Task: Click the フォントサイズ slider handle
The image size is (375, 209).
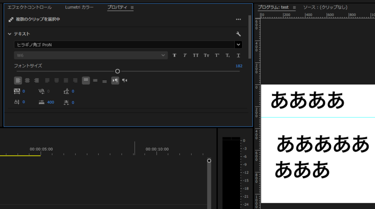Action: 118,71
